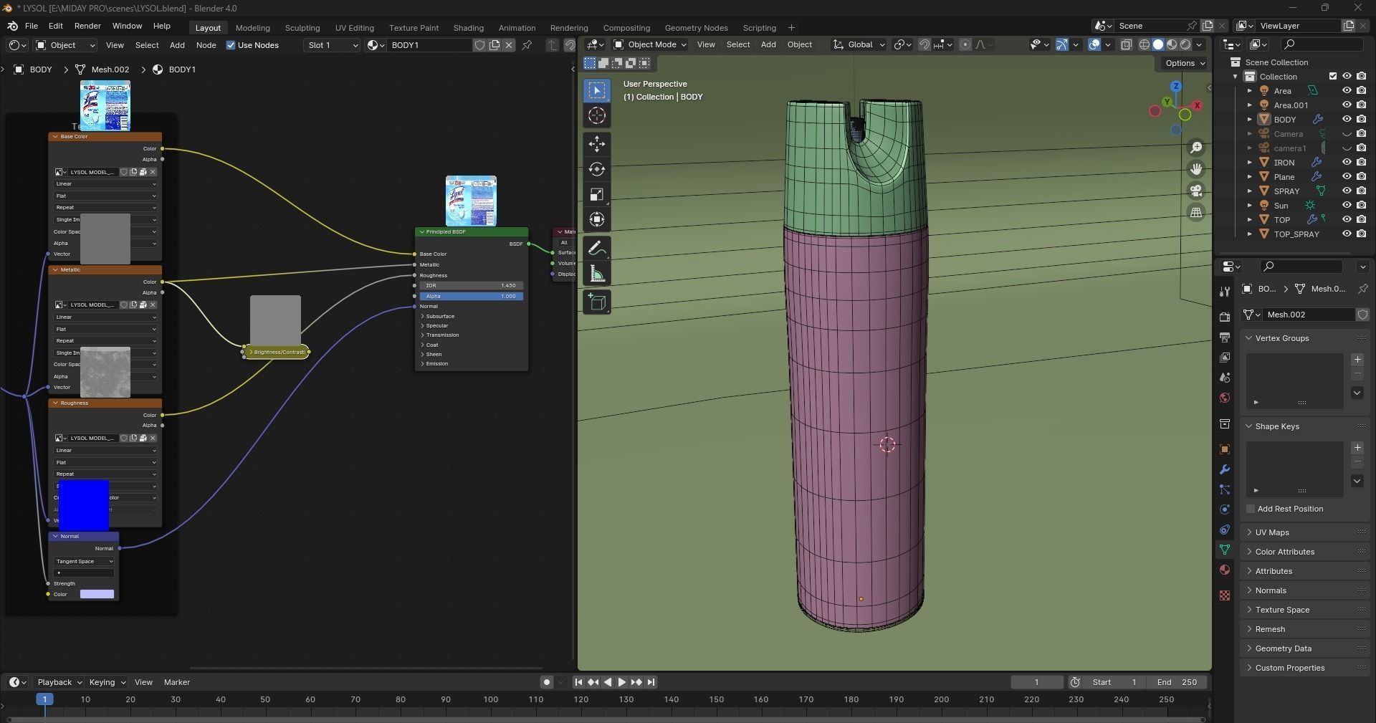Open the World properties tab
The width and height of the screenshot is (1376, 723).
tap(1225, 398)
